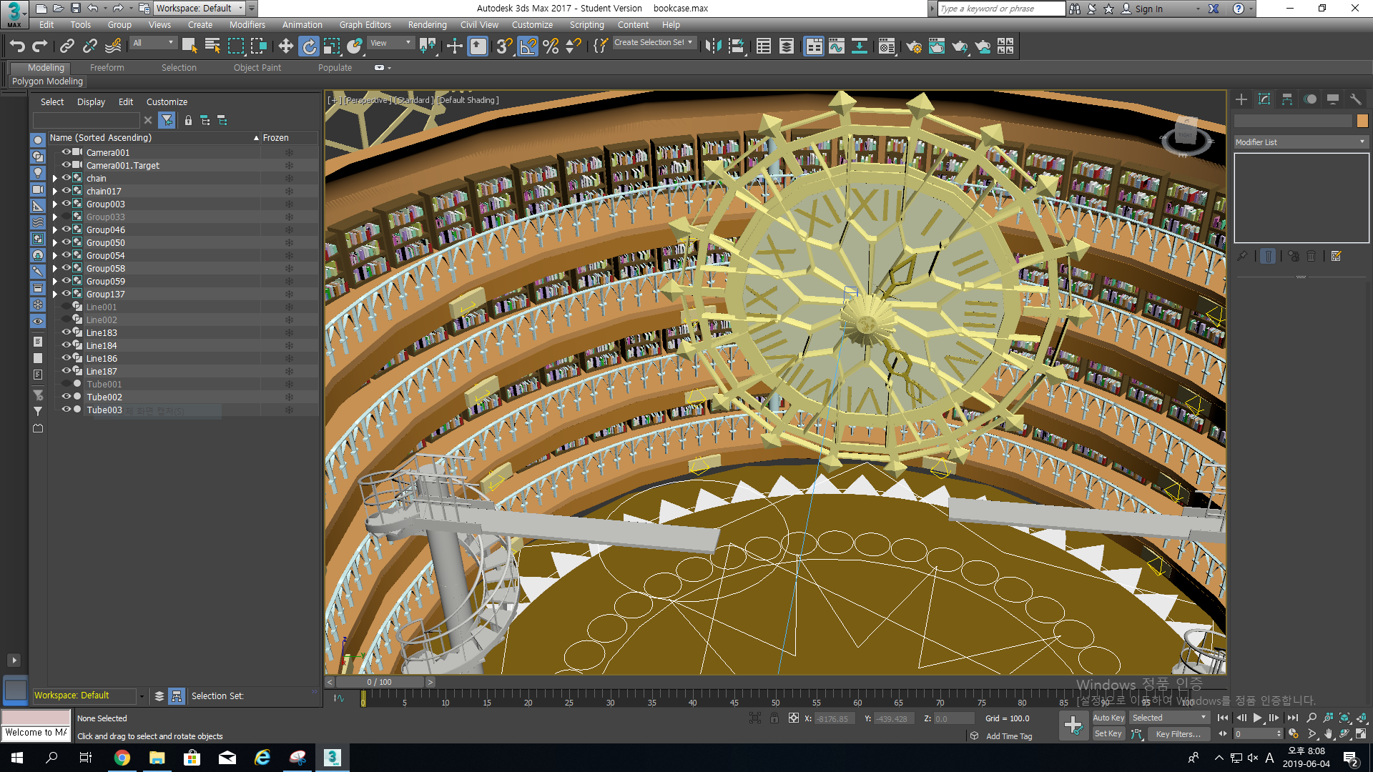Switch to the Freeform ribbon tab
Screen dimensions: 1373x772
click(x=107, y=67)
